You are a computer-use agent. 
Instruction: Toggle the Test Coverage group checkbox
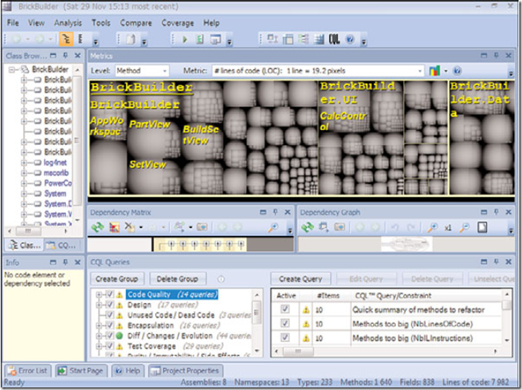(109, 346)
